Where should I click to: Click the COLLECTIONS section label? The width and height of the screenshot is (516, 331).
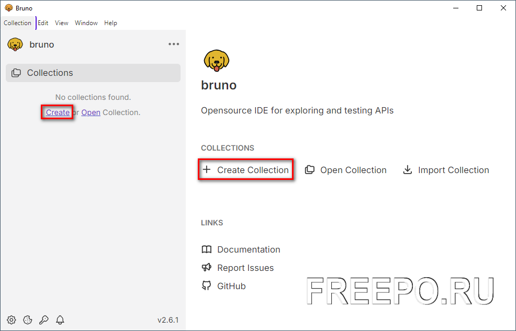point(228,148)
